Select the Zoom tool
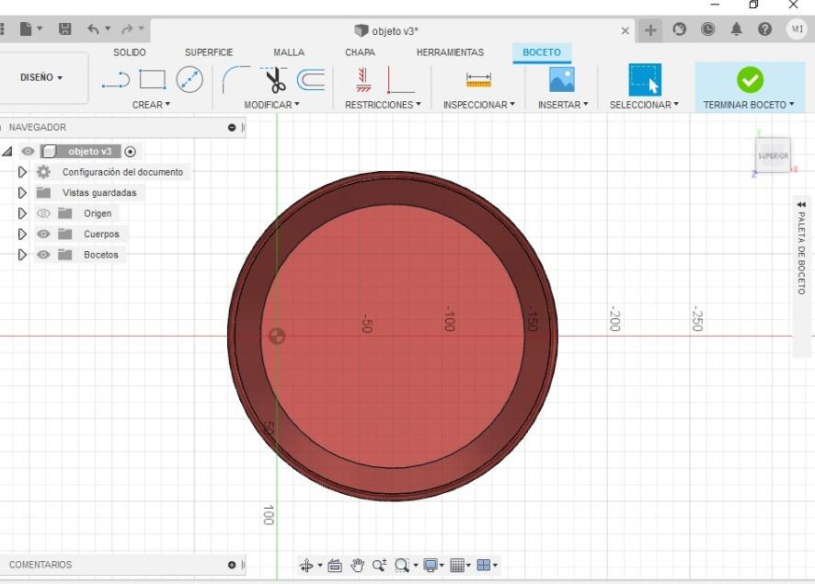Screen dimensions: 815x584 (x=379, y=566)
